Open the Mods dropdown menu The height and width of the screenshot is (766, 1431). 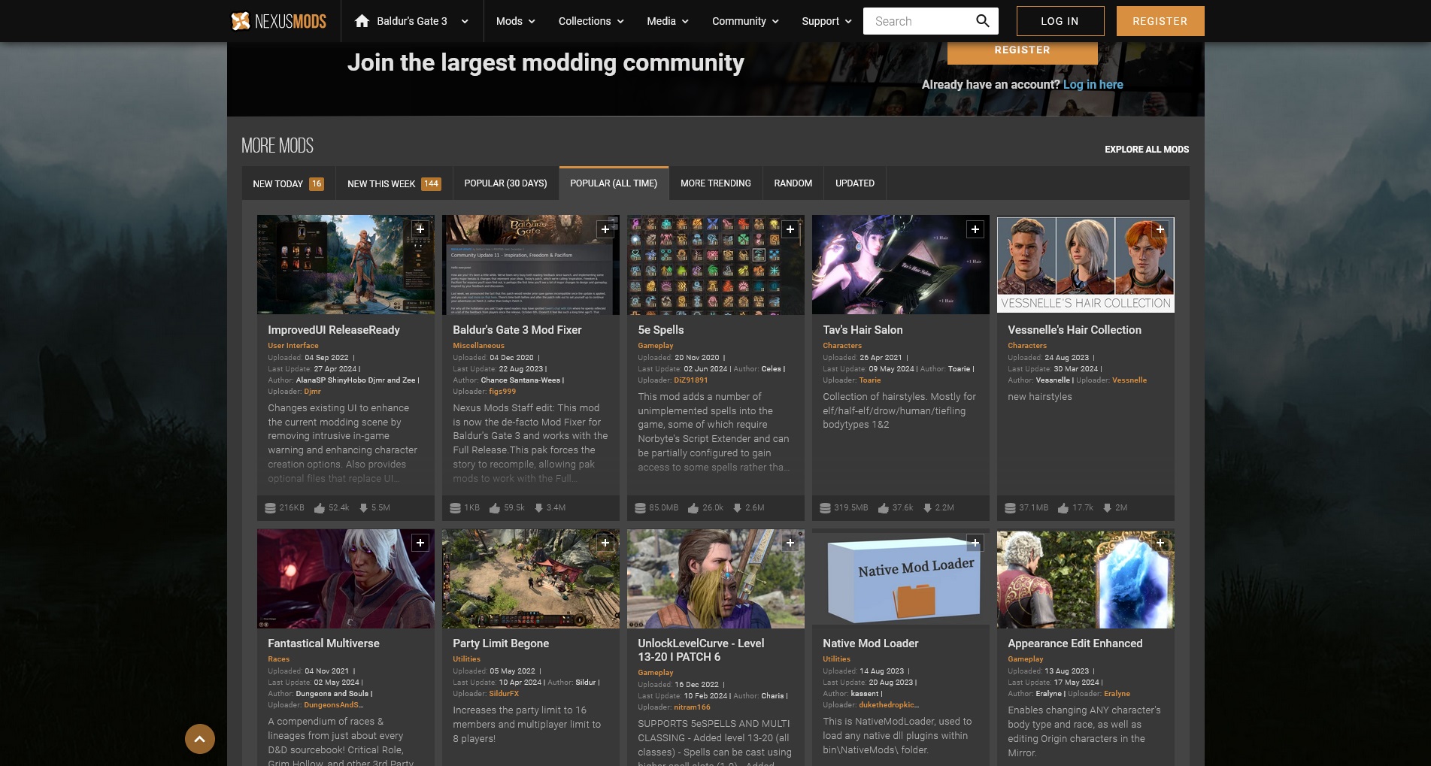(x=515, y=21)
